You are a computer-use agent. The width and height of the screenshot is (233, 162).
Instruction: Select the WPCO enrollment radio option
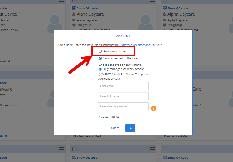[x=100, y=75]
